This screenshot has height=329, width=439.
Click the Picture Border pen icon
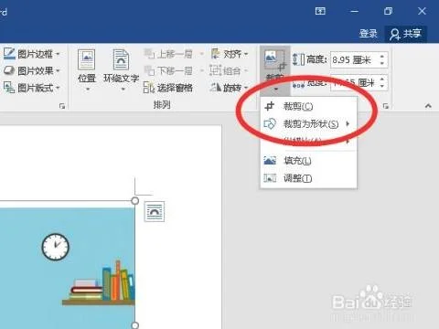point(9,54)
